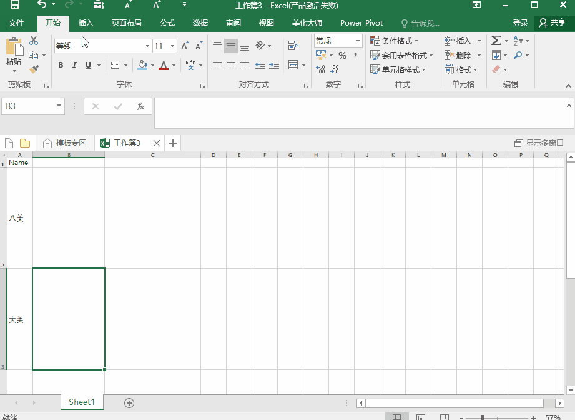Increase decimal places icon
The width and height of the screenshot is (575, 420).
(x=320, y=69)
